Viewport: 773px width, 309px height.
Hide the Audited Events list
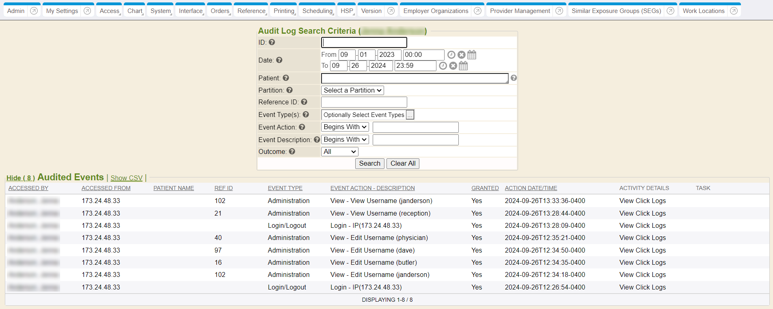coord(20,178)
